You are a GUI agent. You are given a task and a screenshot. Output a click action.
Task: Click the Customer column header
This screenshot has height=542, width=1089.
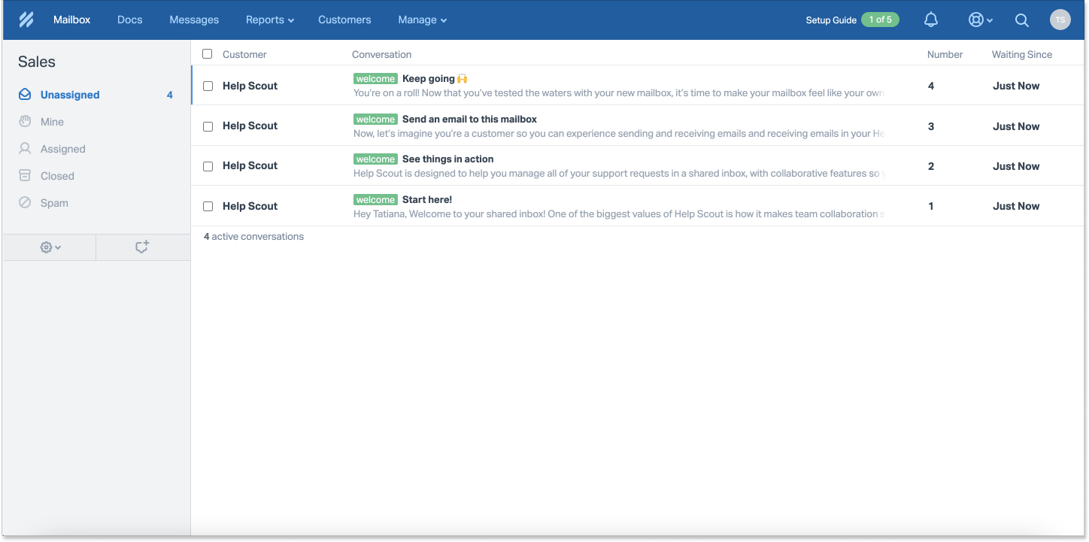tap(244, 54)
